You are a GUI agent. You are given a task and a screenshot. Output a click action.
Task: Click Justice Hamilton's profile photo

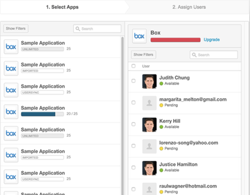coord(149,168)
